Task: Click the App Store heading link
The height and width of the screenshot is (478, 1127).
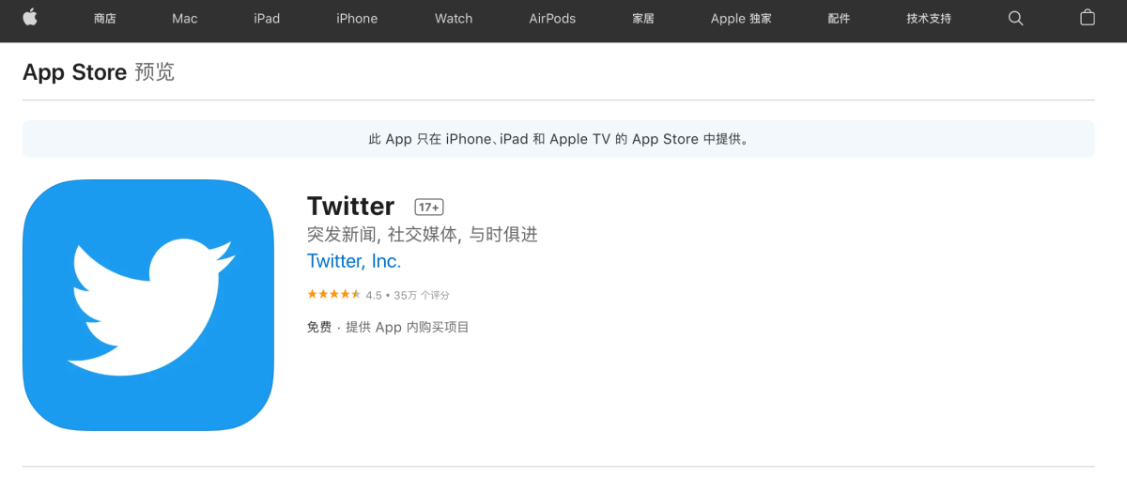Action: click(x=74, y=72)
